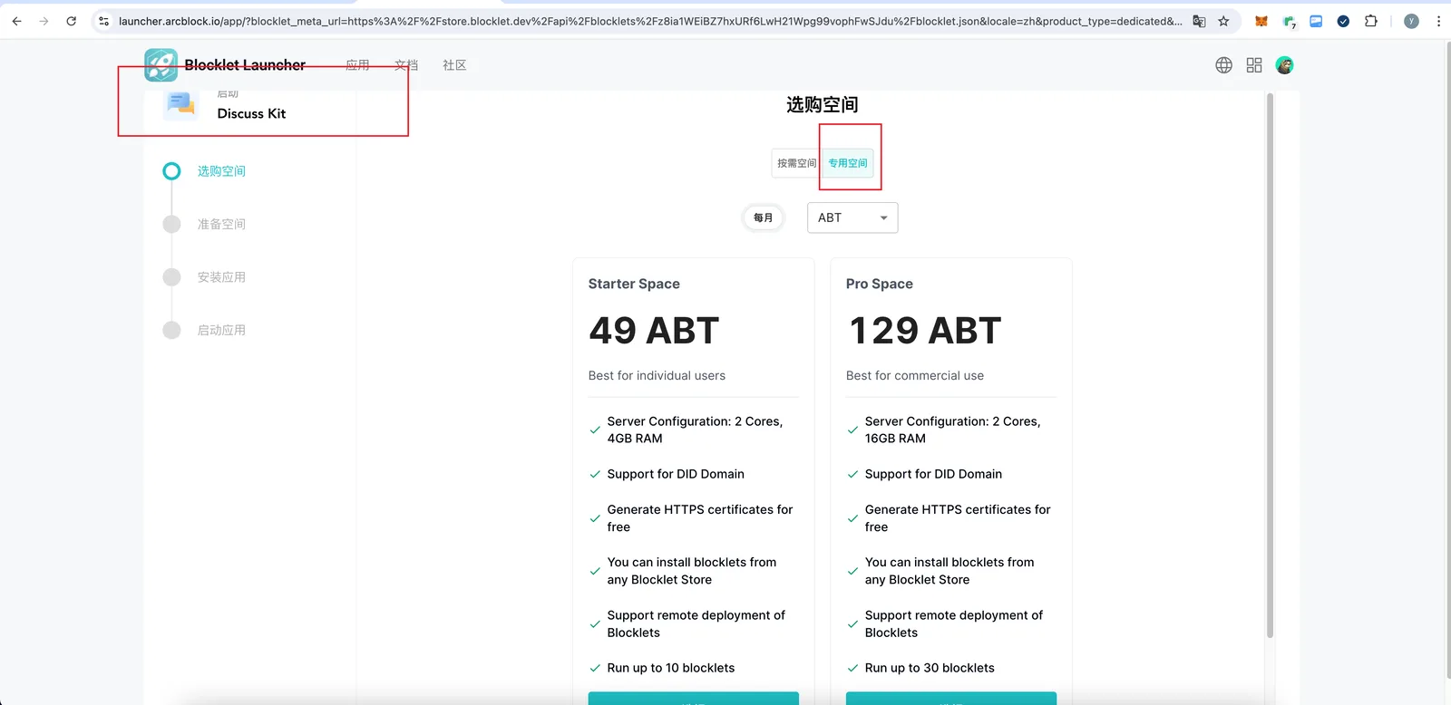Select the 准备空间 step circle

[171, 224]
